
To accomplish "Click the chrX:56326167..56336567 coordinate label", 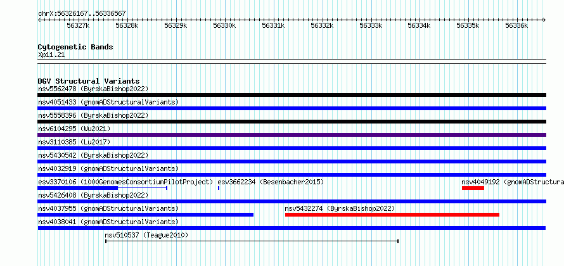I will [x=82, y=13].
